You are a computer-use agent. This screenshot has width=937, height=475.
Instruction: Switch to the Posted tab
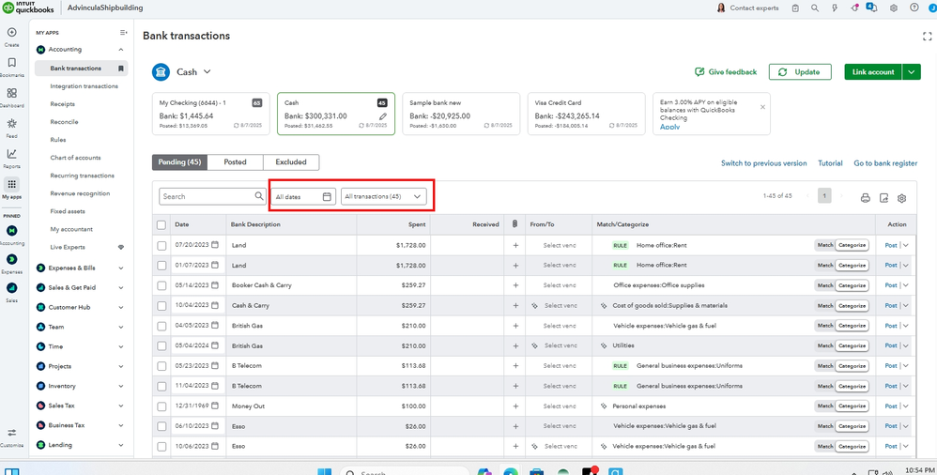click(235, 162)
